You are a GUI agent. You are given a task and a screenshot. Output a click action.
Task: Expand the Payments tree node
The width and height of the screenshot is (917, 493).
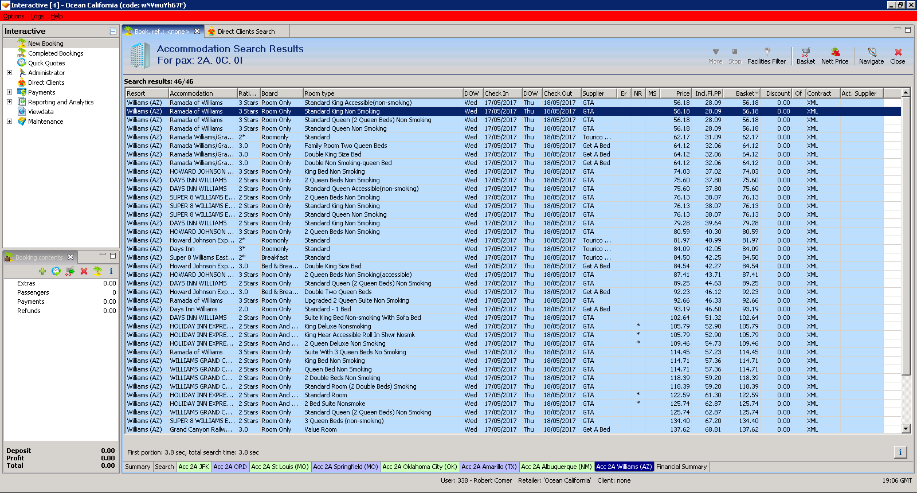[x=9, y=92]
